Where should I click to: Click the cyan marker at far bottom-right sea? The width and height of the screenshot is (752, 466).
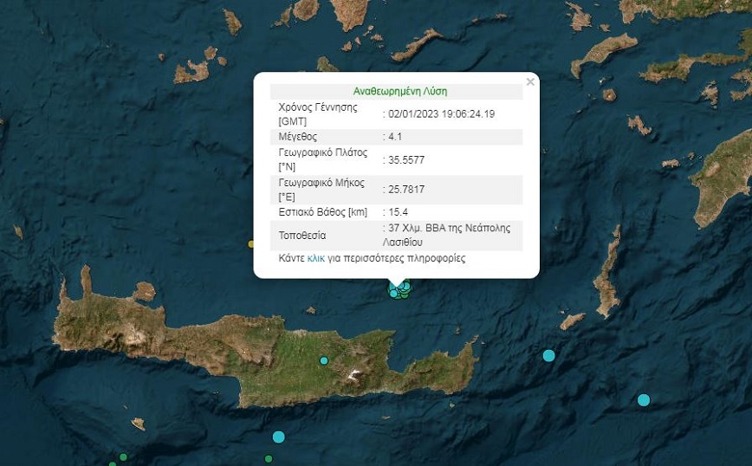[x=644, y=399]
